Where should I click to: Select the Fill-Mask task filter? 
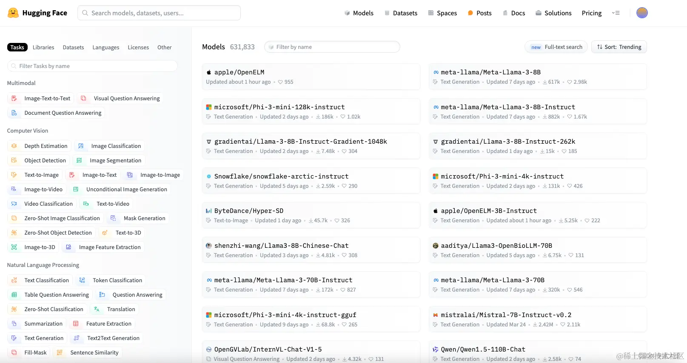click(x=29, y=352)
